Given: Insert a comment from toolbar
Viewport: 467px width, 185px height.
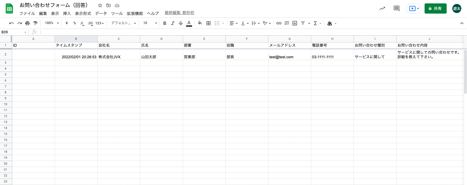Looking at the screenshot, I should point(287,23).
